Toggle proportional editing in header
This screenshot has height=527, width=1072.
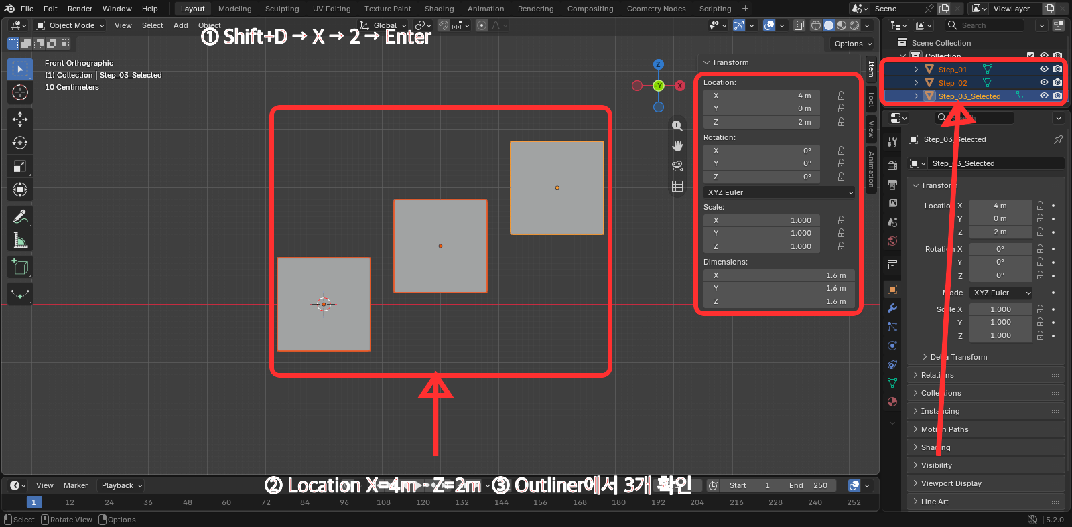482,25
